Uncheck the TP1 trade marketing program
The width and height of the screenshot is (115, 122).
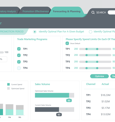pos(19,49)
